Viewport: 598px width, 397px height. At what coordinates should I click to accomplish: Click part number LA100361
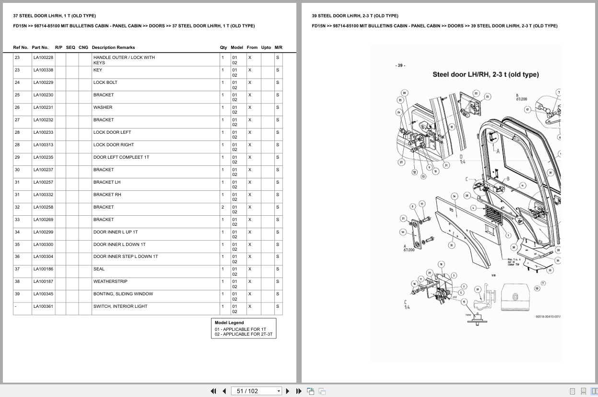pos(43,306)
